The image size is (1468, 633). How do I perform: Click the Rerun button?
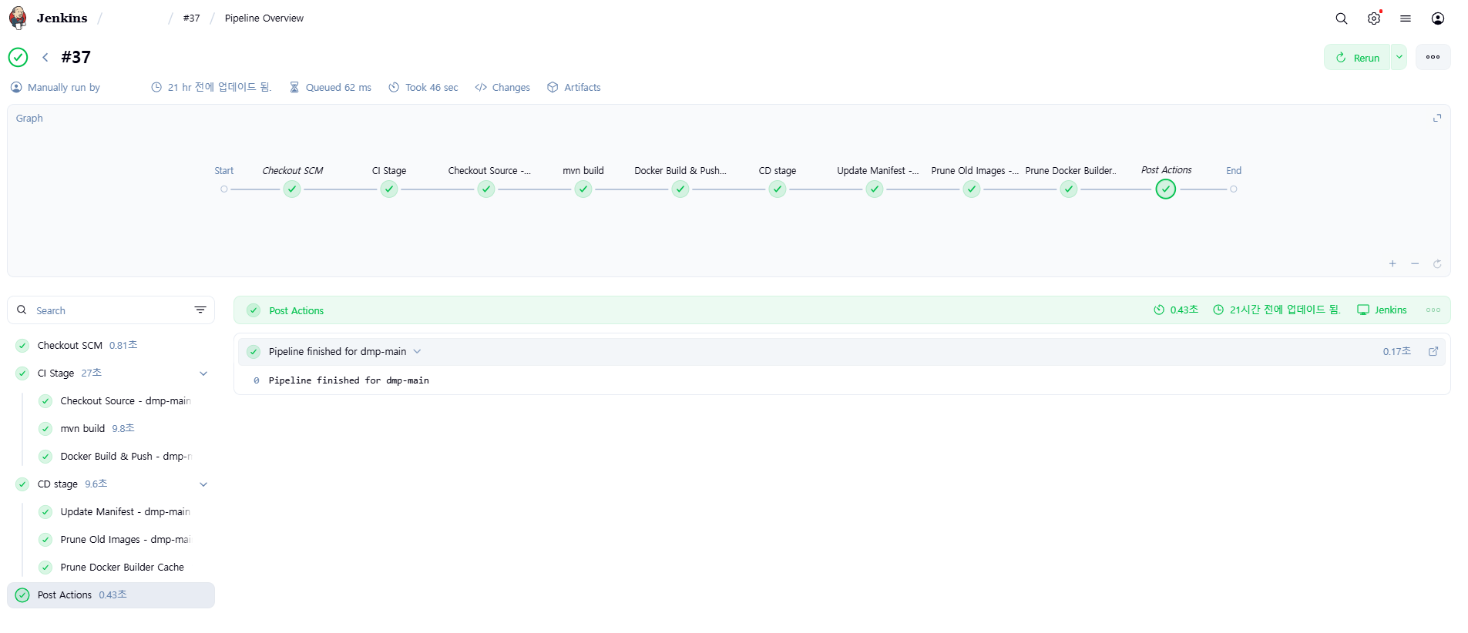[1358, 58]
